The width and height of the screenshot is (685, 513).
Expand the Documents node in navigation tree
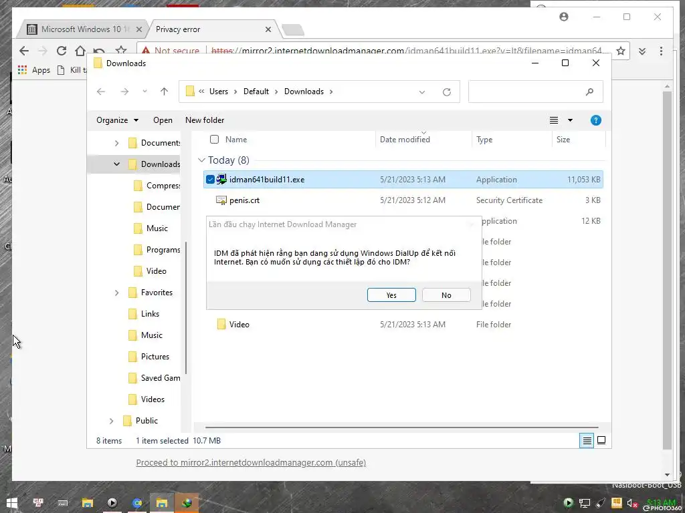click(x=116, y=143)
